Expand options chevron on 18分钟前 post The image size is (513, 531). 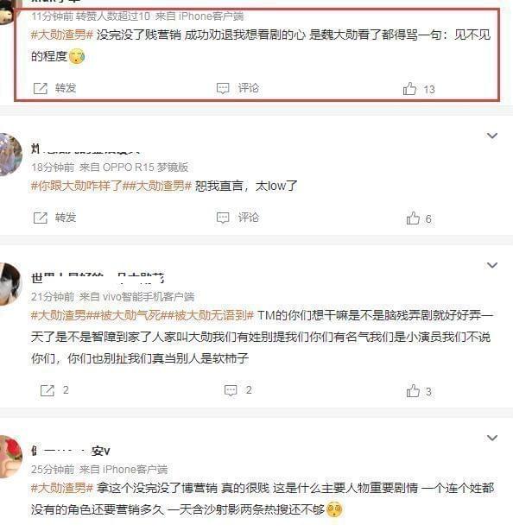tap(492, 136)
